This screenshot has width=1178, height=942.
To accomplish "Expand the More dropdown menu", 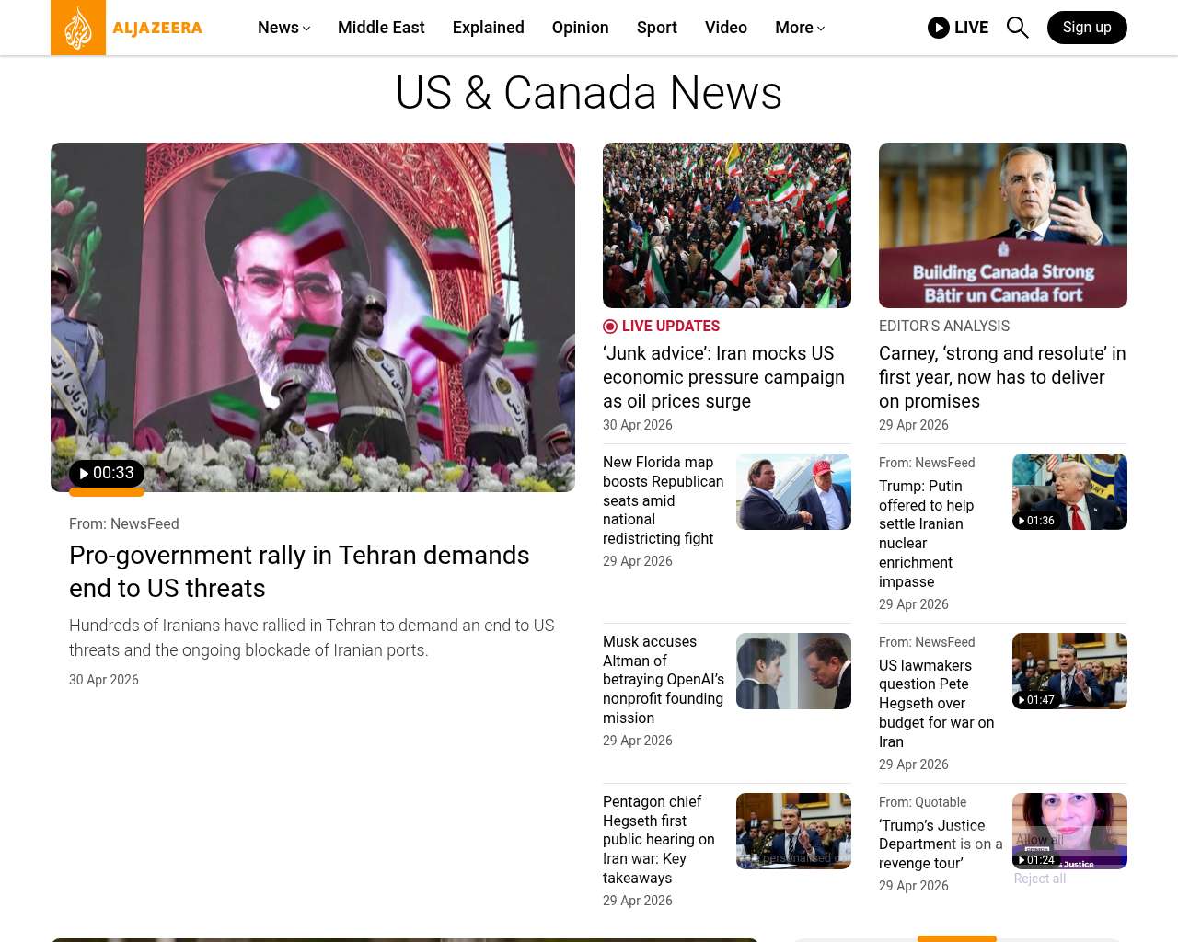I will (x=799, y=28).
